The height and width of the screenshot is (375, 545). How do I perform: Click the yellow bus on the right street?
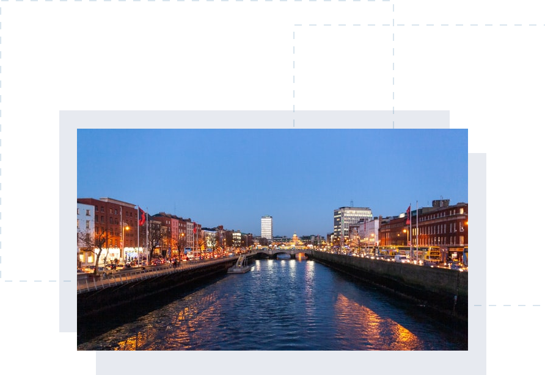(433, 253)
